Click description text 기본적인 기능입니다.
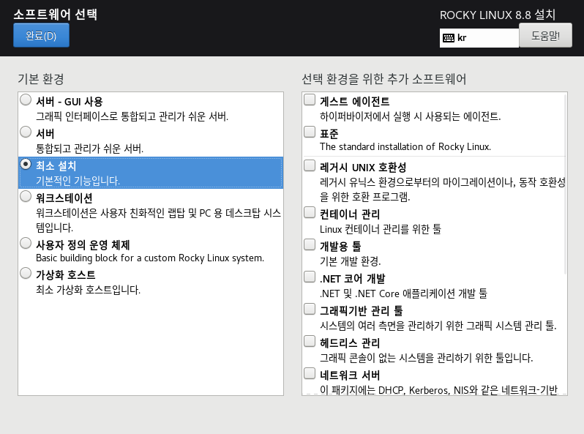584x434 pixels. 78,181
